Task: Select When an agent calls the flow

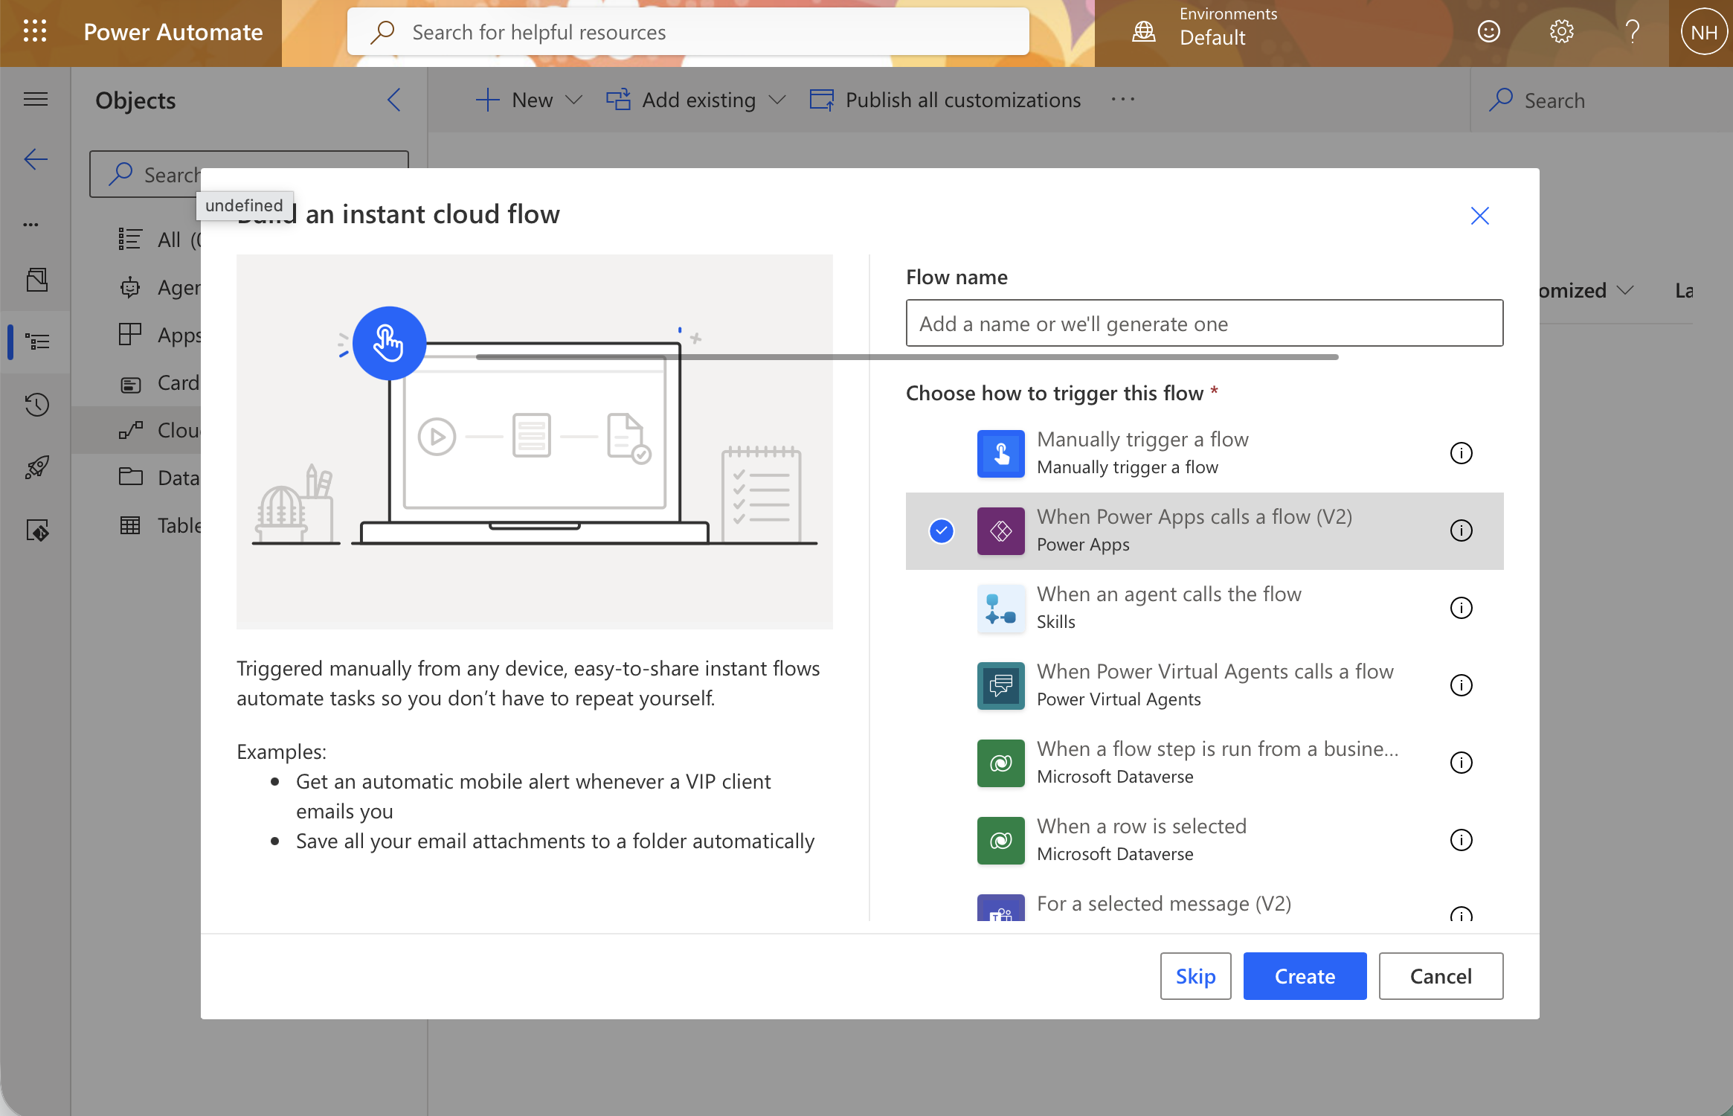Action: click(1204, 608)
